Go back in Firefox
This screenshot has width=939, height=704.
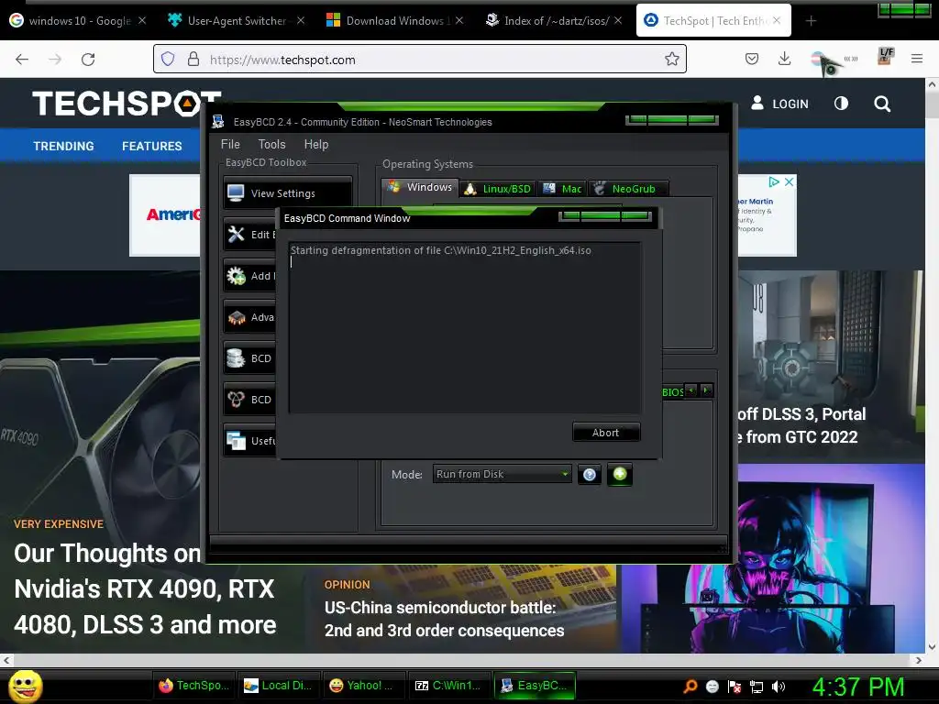pyautogui.click(x=22, y=60)
